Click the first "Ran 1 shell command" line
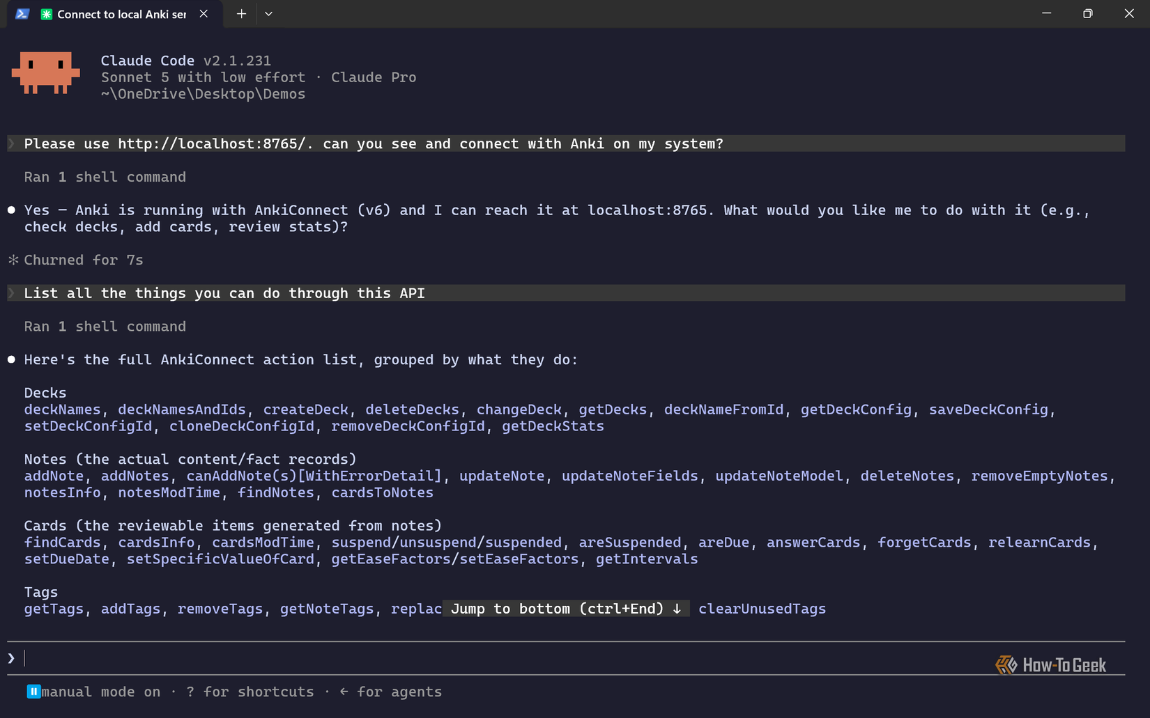This screenshot has width=1150, height=718. pyautogui.click(x=105, y=177)
